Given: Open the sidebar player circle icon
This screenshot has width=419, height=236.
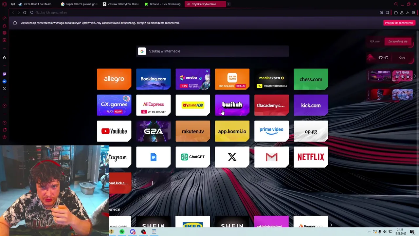Looking at the screenshot, I should click(5, 106).
